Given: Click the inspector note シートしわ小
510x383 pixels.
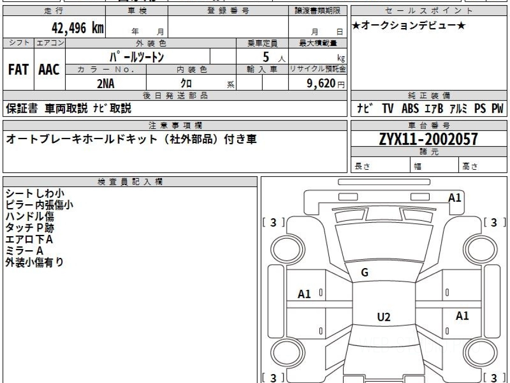Looking at the screenshot, I should click(35, 194).
